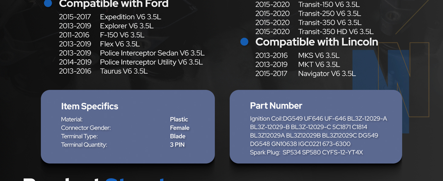Click the Compatible with Lincoln heading
The image size is (443, 181).
pyautogui.click(x=317, y=42)
